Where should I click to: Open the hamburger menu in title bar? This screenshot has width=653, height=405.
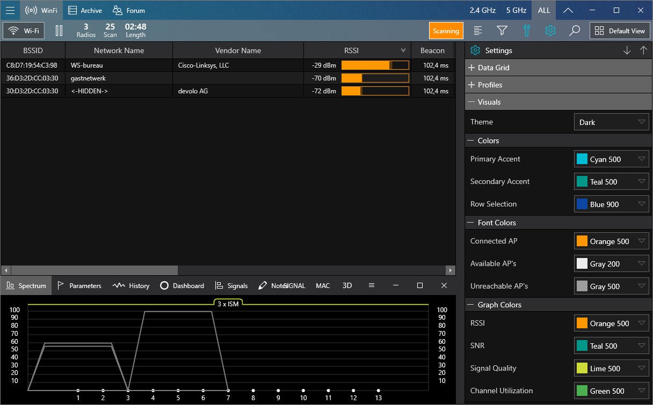pos(10,10)
